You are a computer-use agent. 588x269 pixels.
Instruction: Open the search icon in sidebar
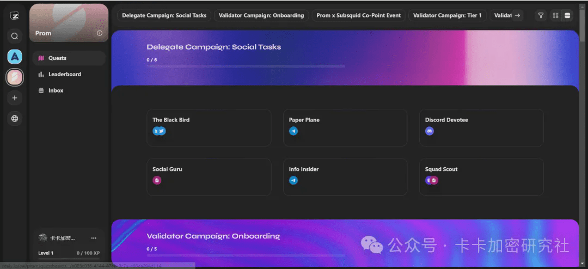click(x=15, y=36)
